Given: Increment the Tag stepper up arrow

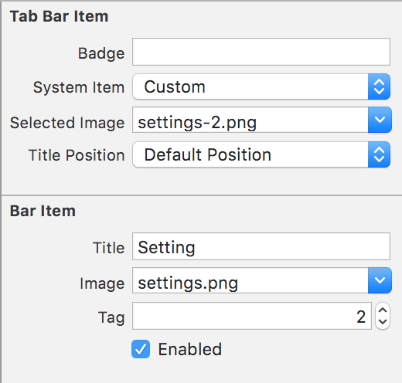Looking at the screenshot, I should pos(383,310).
